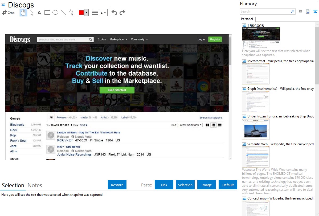The height and width of the screenshot is (216, 319).
Task: Choose the arrow pointer tool
Action: tap(31, 13)
